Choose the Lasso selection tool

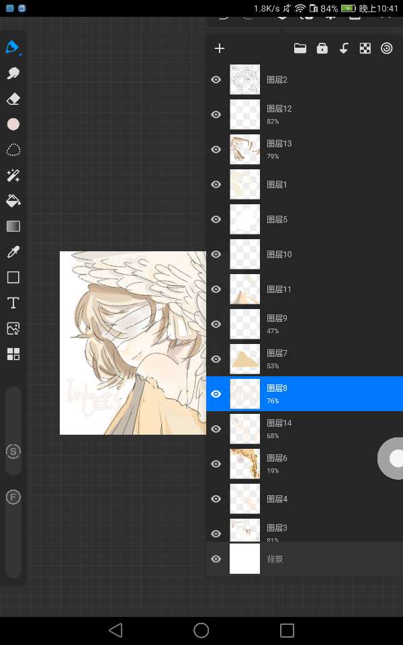coord(13,150)
